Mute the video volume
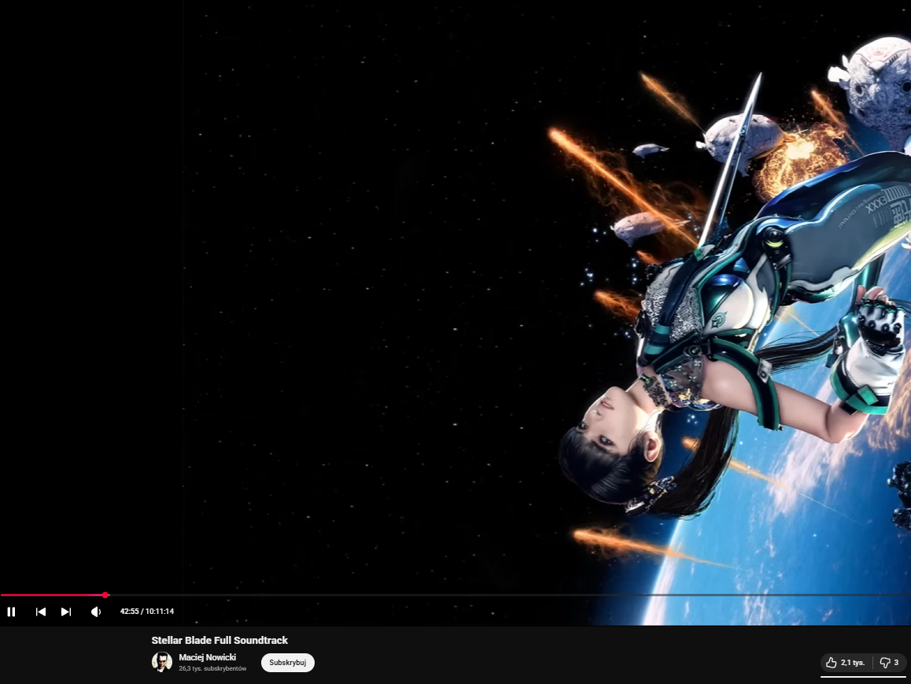 coord(96,612)
